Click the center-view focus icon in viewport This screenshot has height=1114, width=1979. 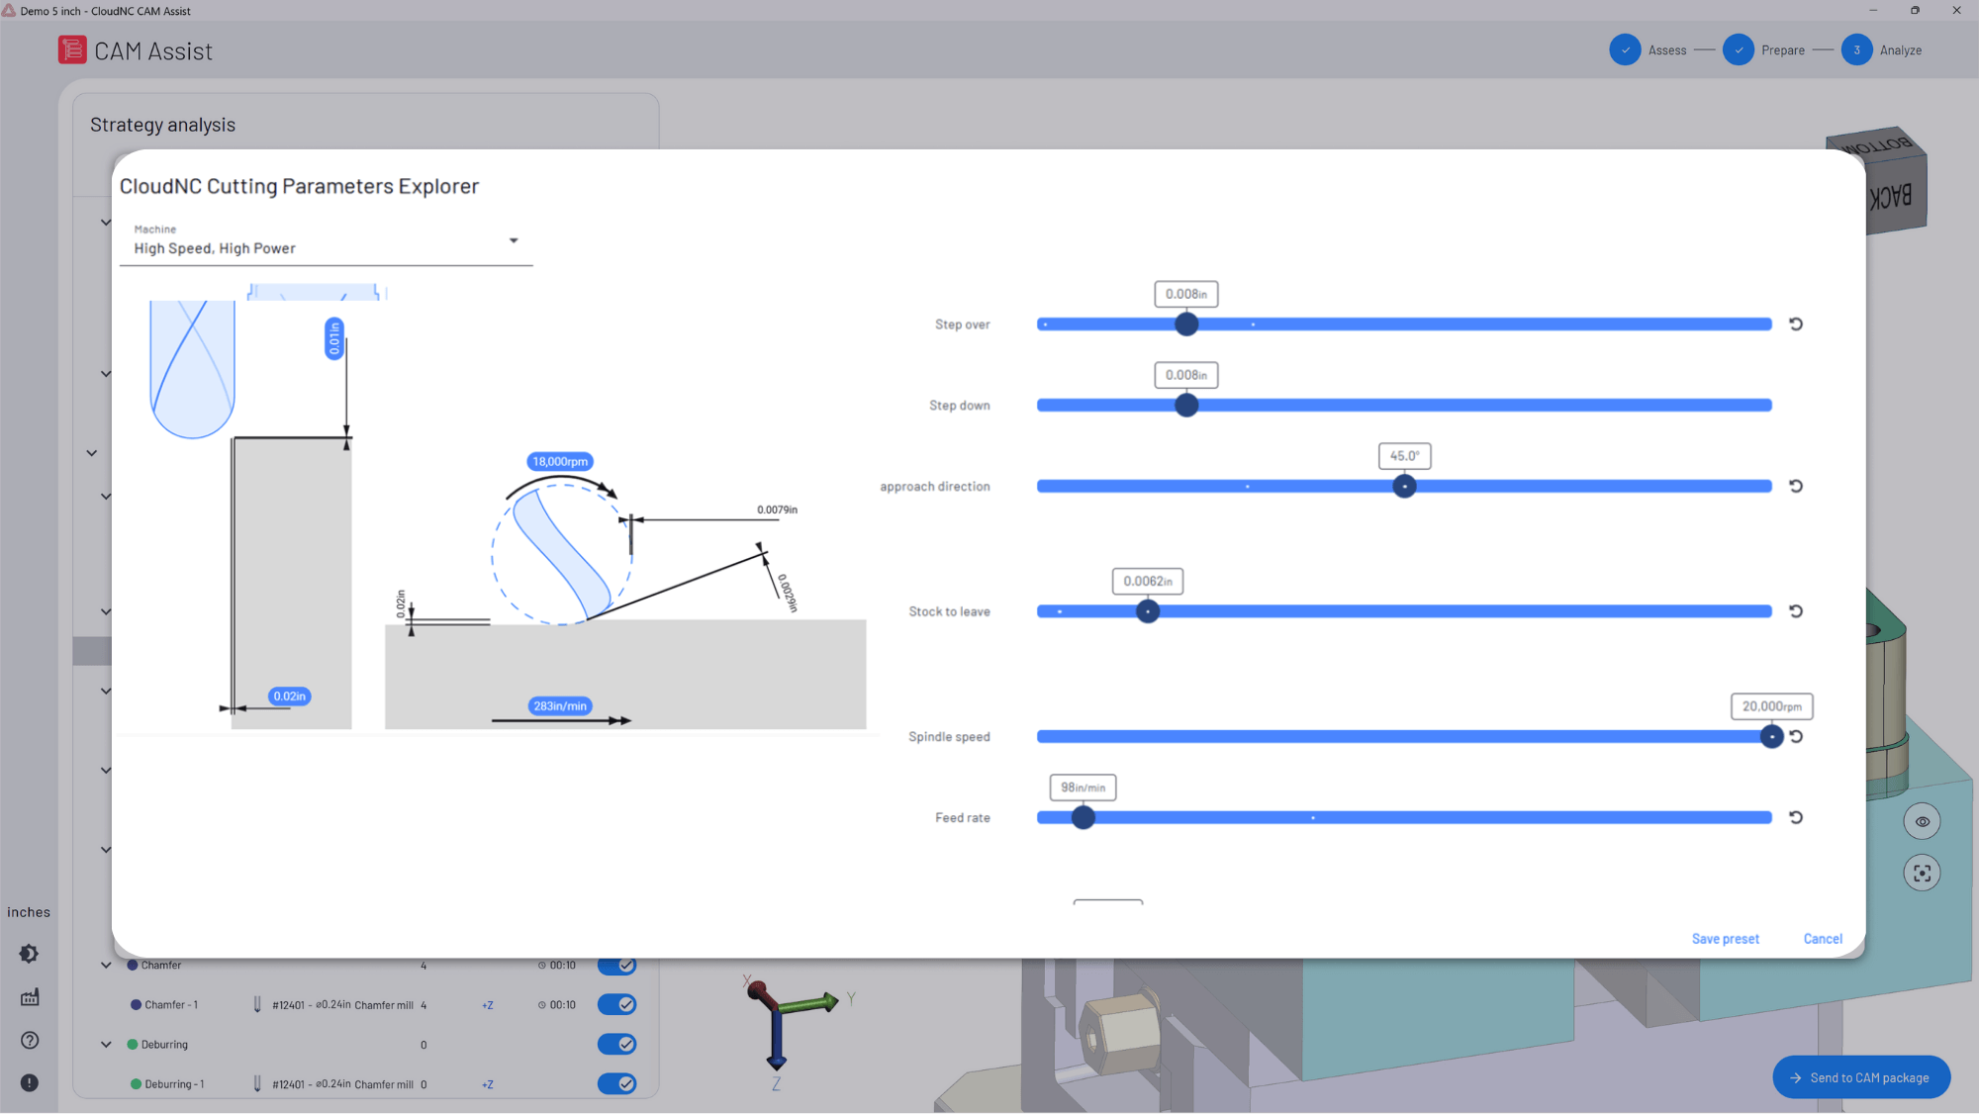1923,873
